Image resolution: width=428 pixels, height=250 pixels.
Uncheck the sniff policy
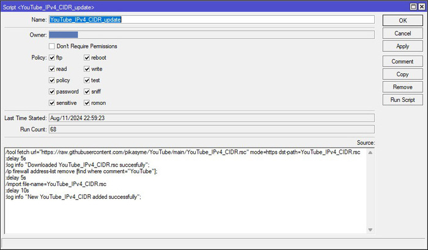point(87,91)
